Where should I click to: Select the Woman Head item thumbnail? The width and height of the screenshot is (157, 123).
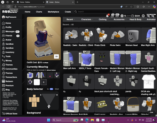pyautogui.click(x=133, y=35)
